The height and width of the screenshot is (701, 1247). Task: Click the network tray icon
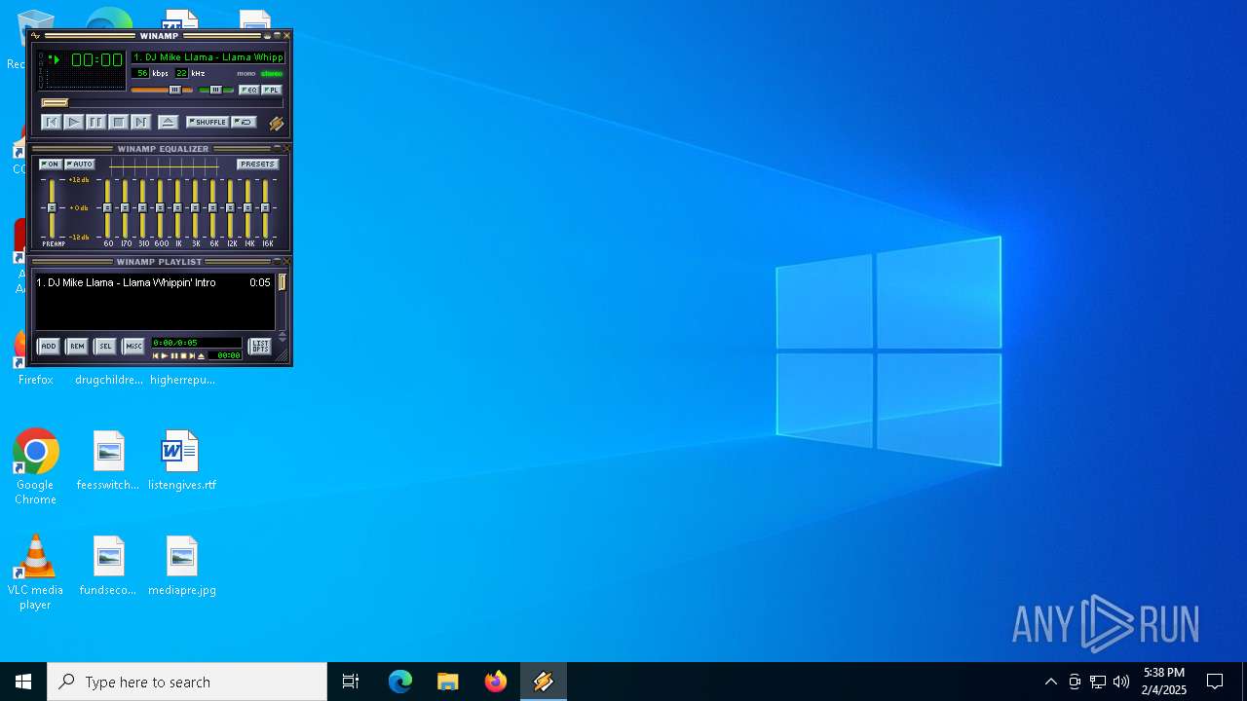tap(1098, 682)
